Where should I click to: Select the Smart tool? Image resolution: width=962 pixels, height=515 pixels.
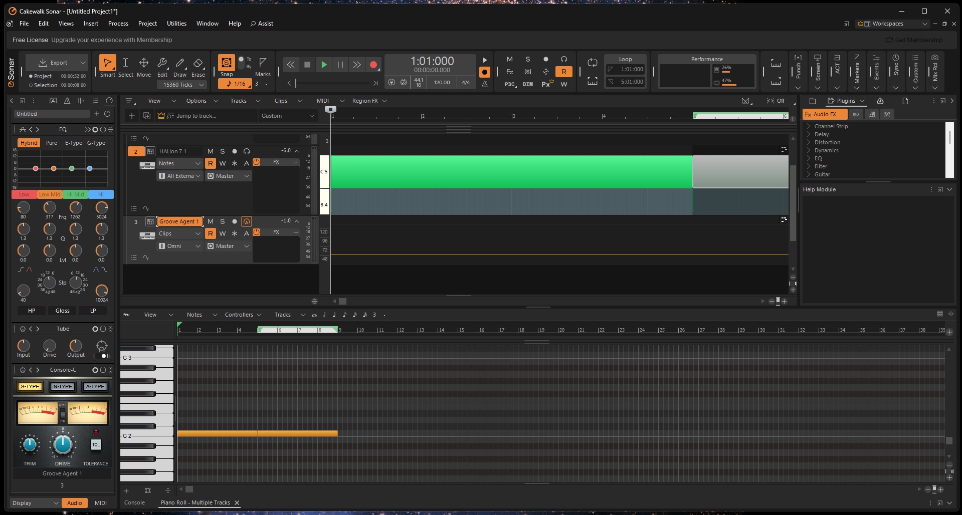[x=107, y=63]
